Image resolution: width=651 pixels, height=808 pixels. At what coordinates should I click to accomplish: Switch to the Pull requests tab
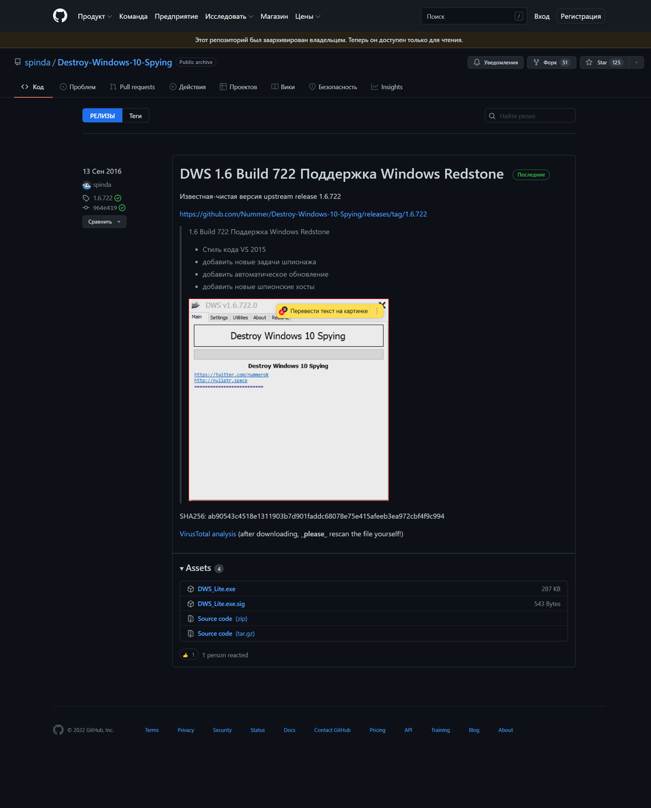tap(132, 87)
